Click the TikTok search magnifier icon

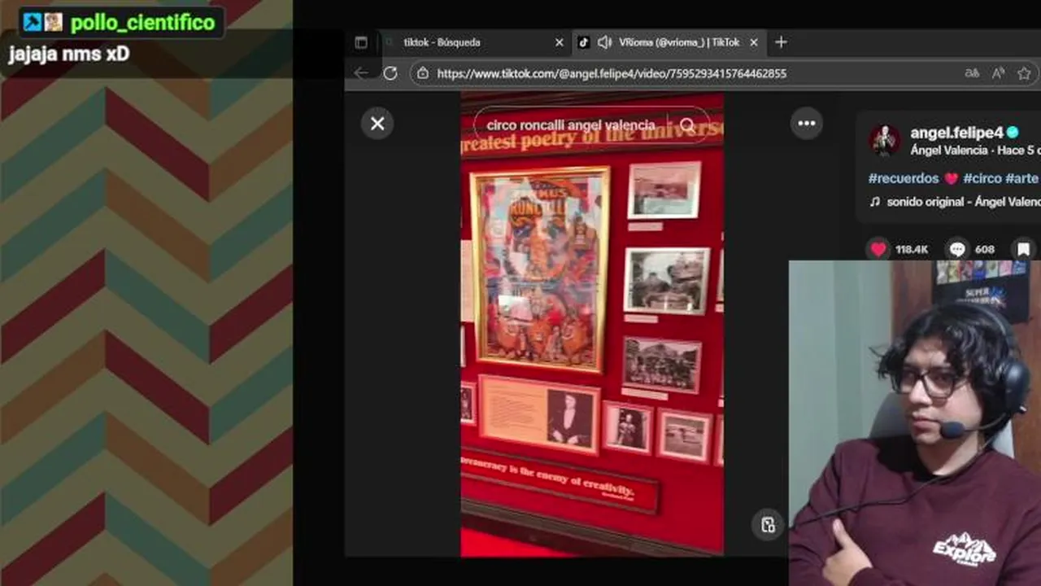[x=687, y=125]
